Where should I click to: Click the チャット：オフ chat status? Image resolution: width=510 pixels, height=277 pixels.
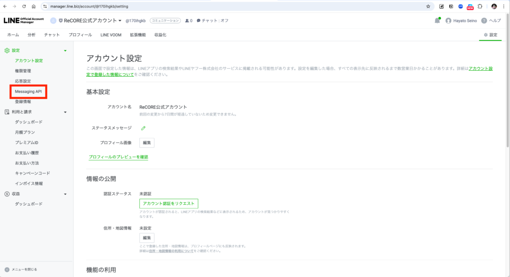pos(212,20)
